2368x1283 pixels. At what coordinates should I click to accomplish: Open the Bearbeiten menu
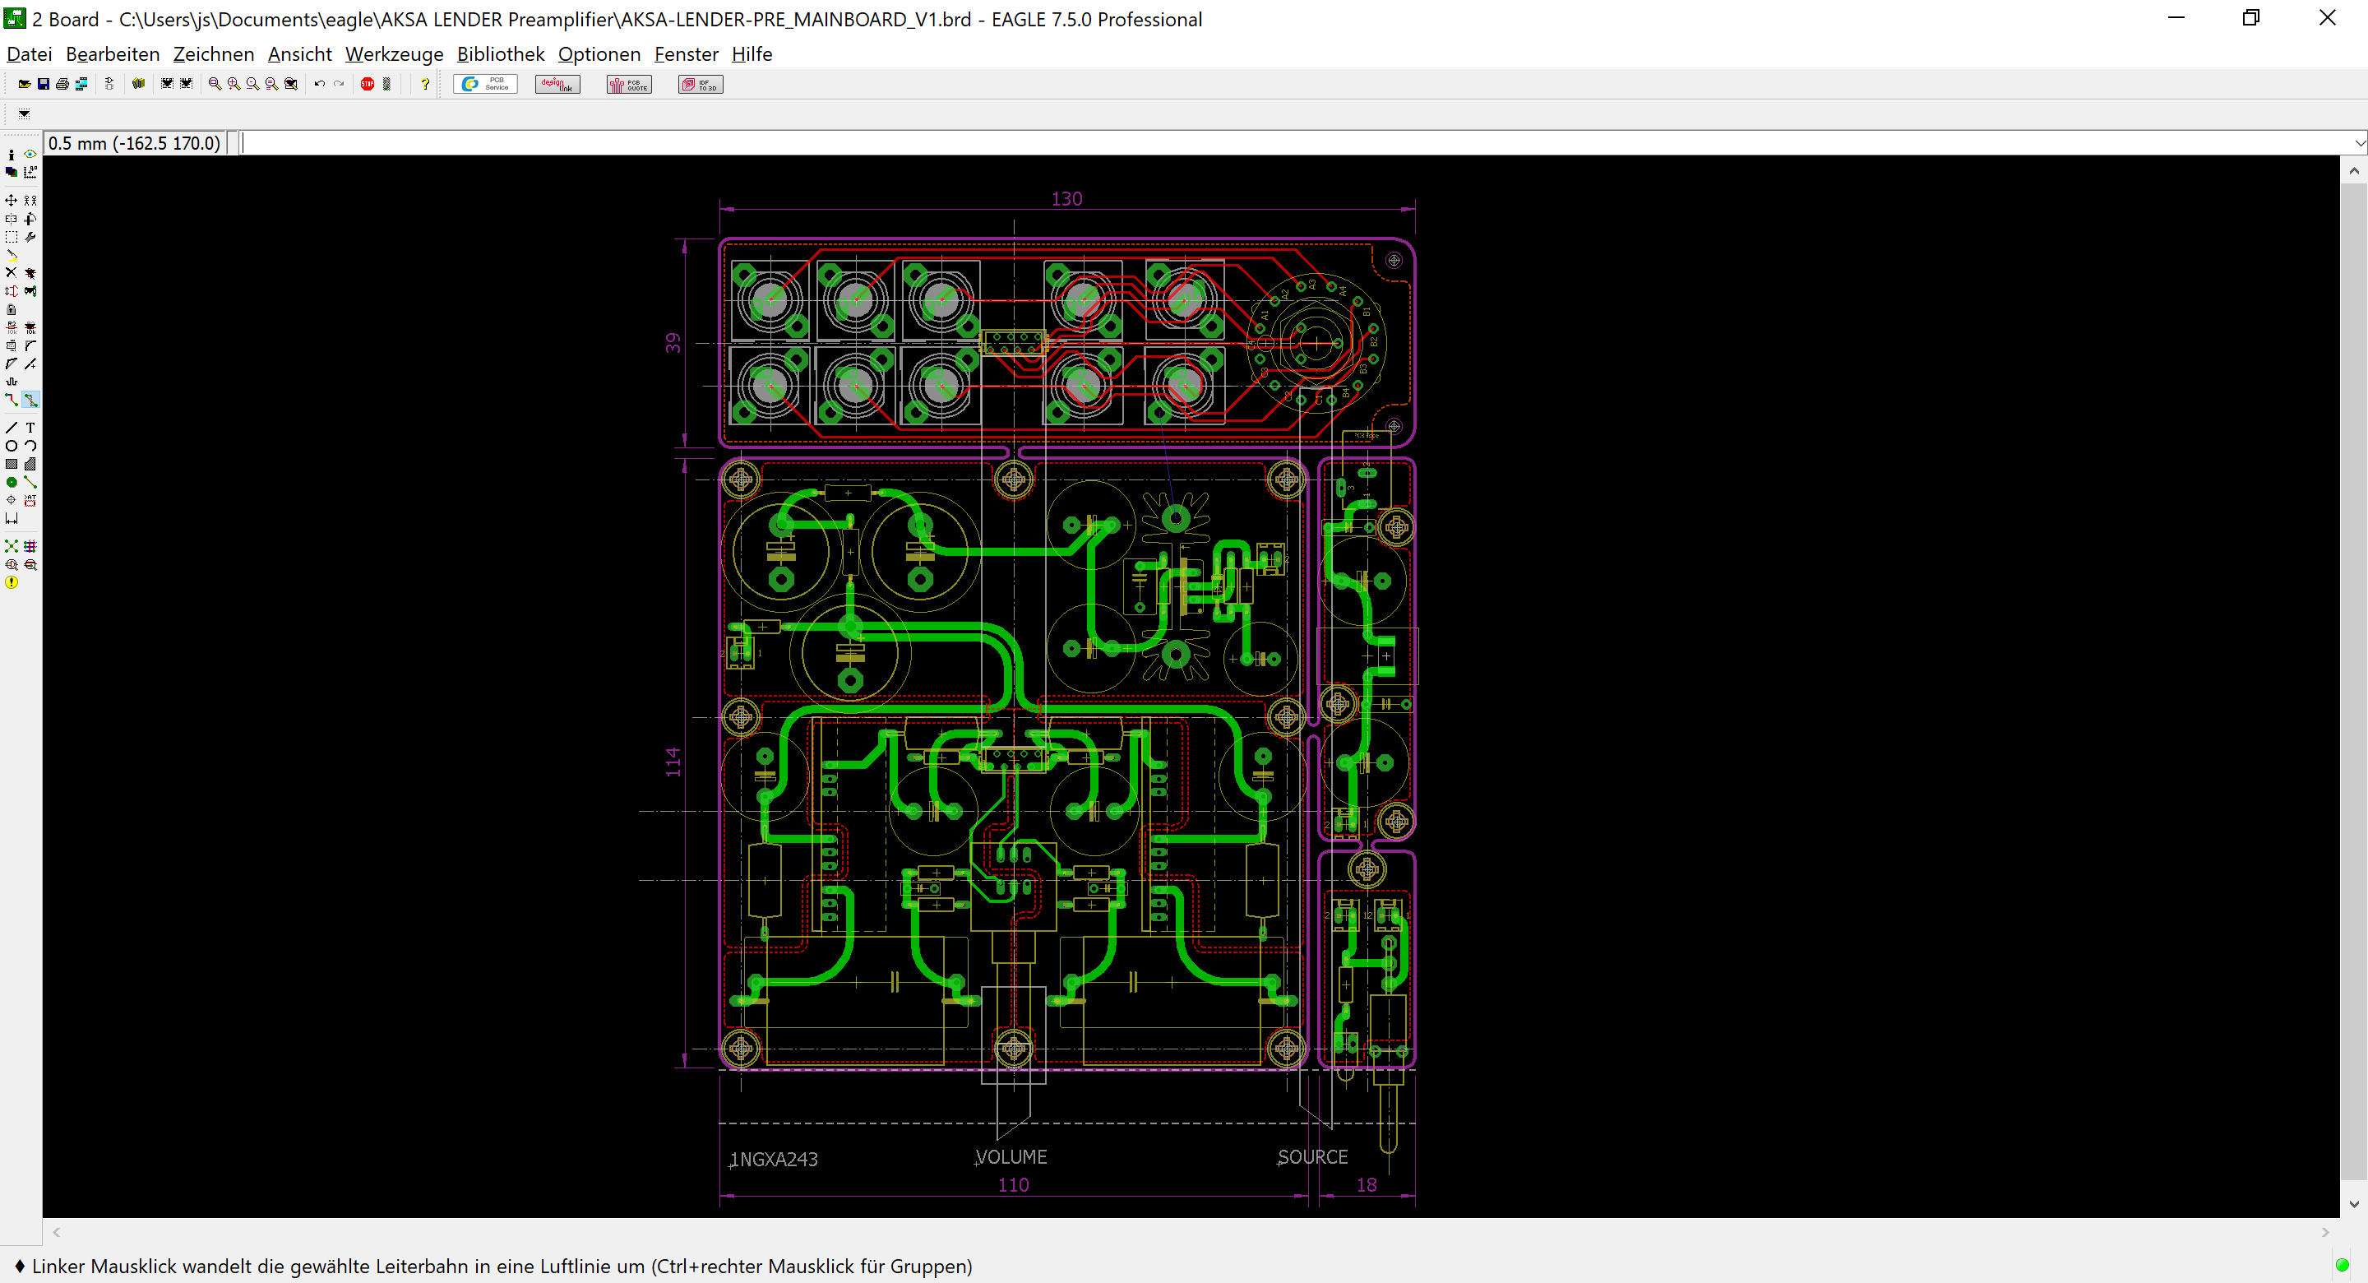click(x=112, y=54)
